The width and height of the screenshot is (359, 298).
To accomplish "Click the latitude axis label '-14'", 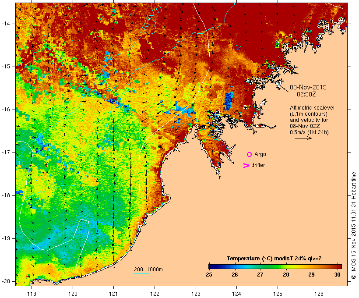I will click(5, 24).
